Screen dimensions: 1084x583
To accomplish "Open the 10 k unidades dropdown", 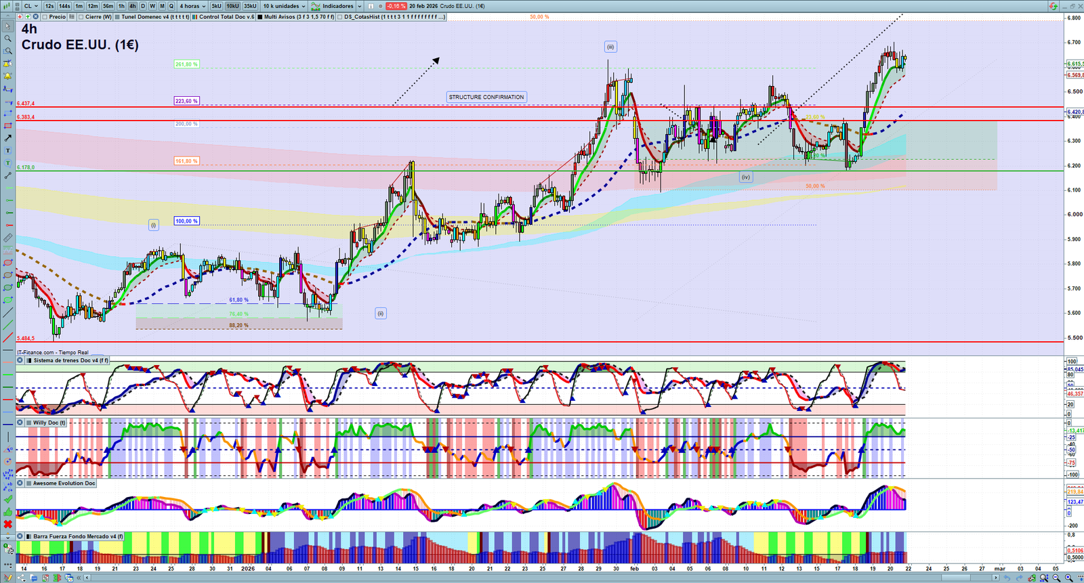I will click(x=283, y=6).
